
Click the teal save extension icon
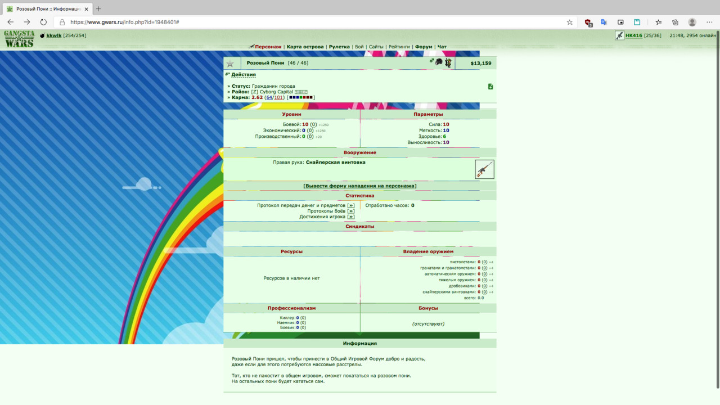tap(637, 22)
